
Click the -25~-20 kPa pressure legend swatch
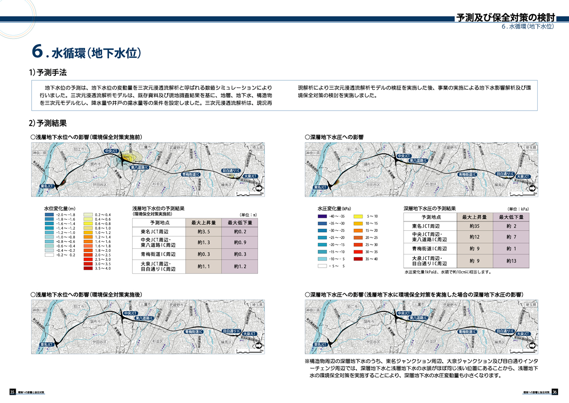click(321, 237)
